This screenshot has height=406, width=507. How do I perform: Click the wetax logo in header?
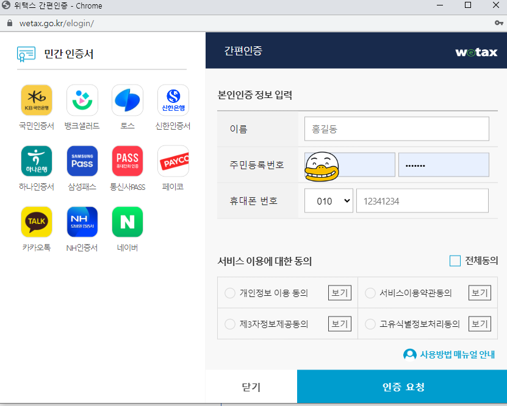(476, 52)
